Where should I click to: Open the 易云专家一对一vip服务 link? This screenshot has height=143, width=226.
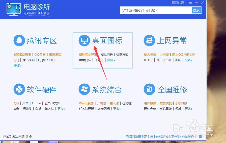coord(161,136)
